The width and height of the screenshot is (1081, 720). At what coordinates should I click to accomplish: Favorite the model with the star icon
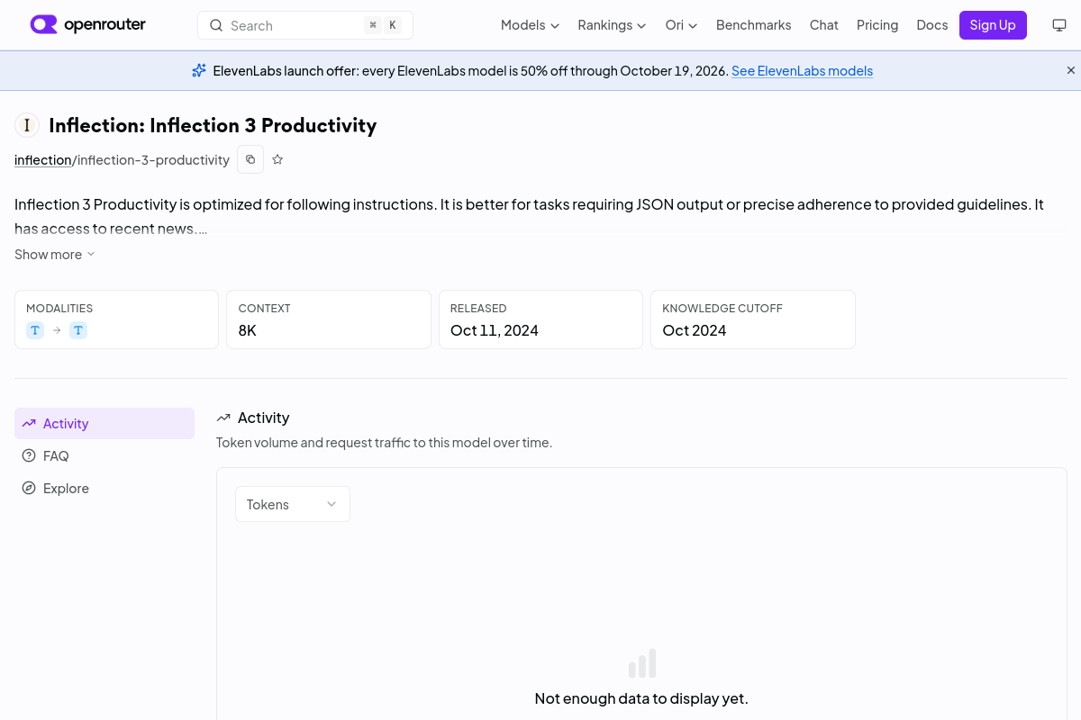(x=277, y=159)
